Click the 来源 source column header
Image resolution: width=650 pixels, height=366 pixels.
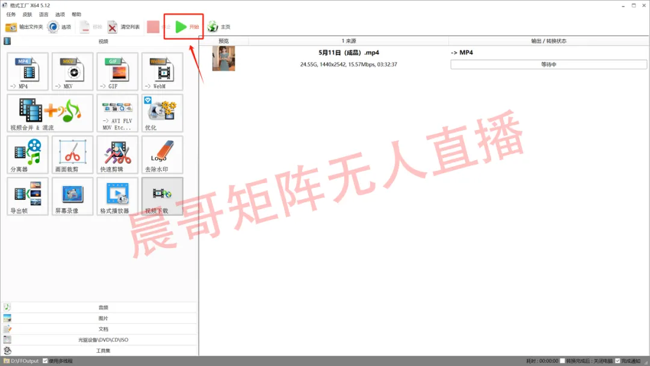[348, 41]
